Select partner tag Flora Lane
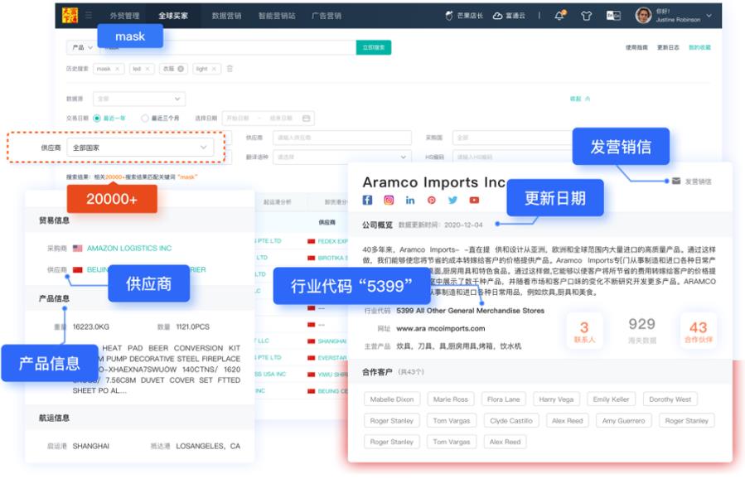This screenshot has height=479, width=745. point(504,399)
